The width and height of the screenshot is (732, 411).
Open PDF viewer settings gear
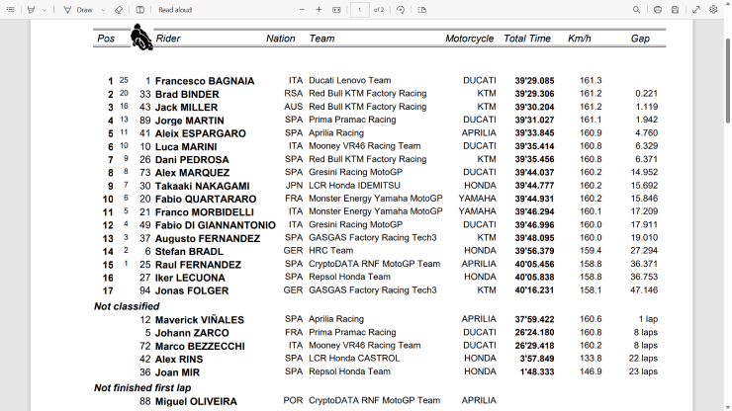click(x=713, y=9)
